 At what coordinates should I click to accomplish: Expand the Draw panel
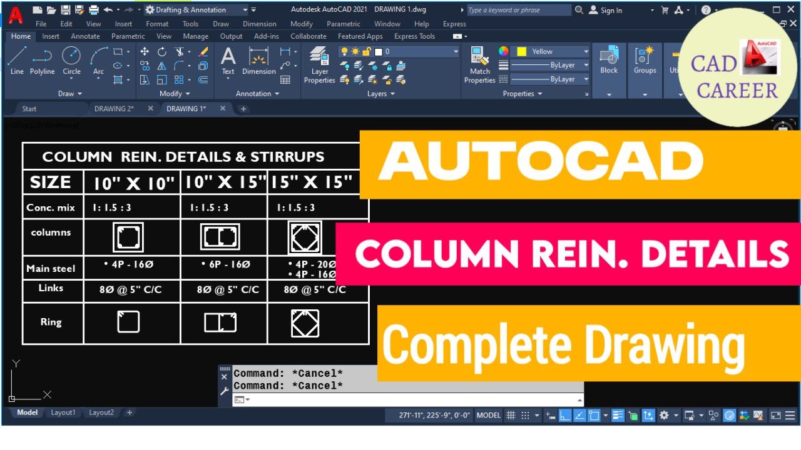tap(70, 94)
